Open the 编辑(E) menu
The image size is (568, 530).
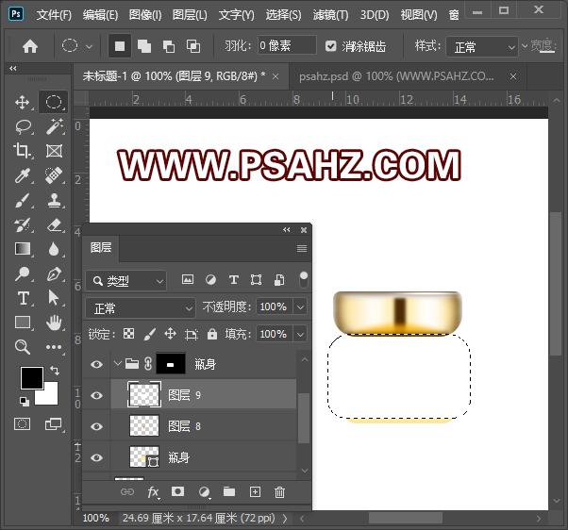tap(100, 15)
